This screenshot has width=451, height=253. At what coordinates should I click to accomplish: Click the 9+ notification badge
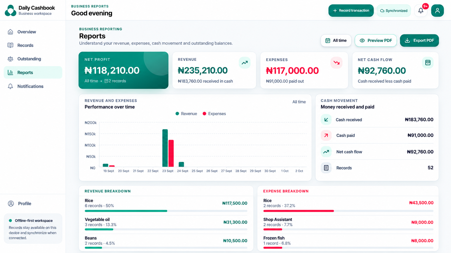(425, 6)
